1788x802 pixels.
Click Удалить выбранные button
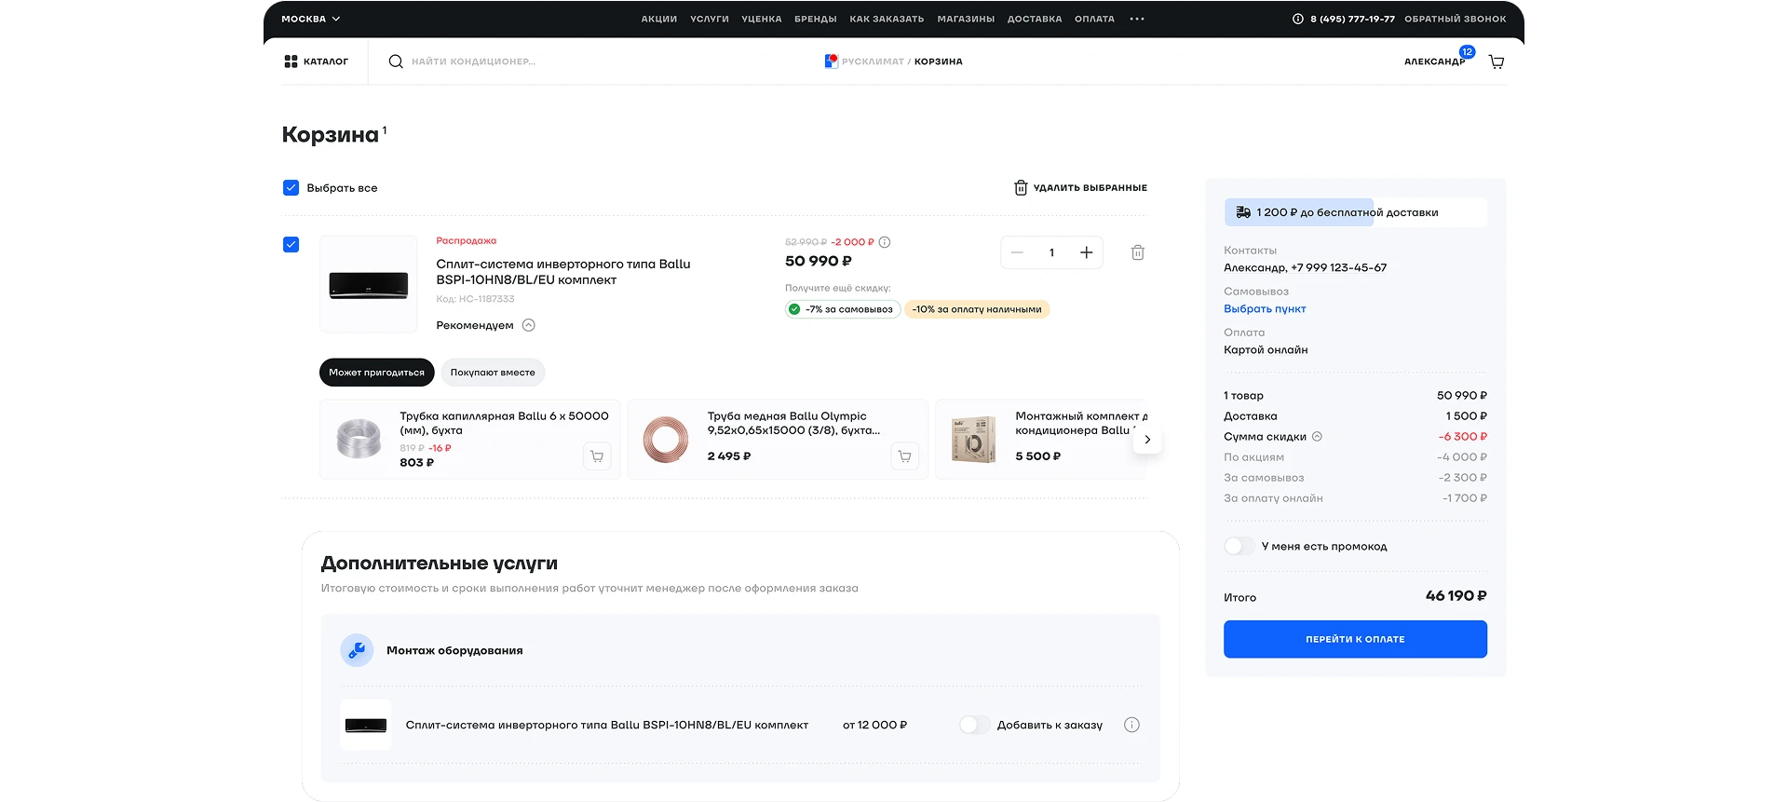coord(1080,187)
